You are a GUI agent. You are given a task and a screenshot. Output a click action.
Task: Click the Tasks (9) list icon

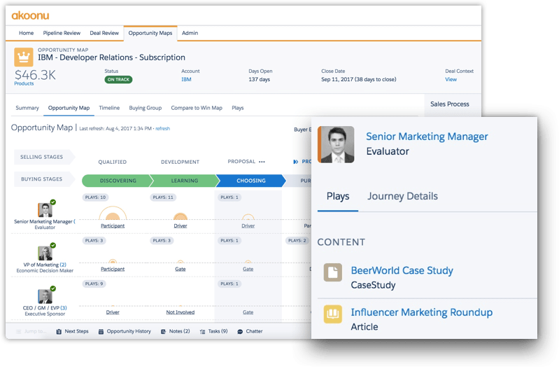click(x=202, y=331)
